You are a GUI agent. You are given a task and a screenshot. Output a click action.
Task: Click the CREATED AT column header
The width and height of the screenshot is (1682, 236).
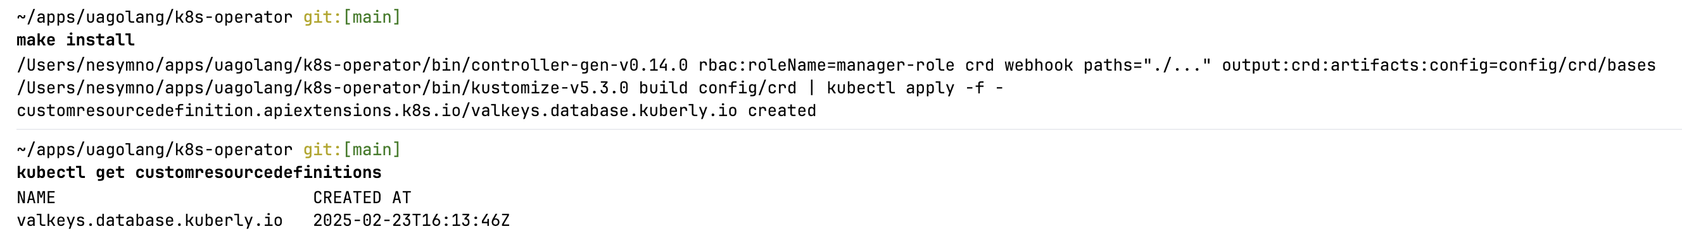click(362, 198)
